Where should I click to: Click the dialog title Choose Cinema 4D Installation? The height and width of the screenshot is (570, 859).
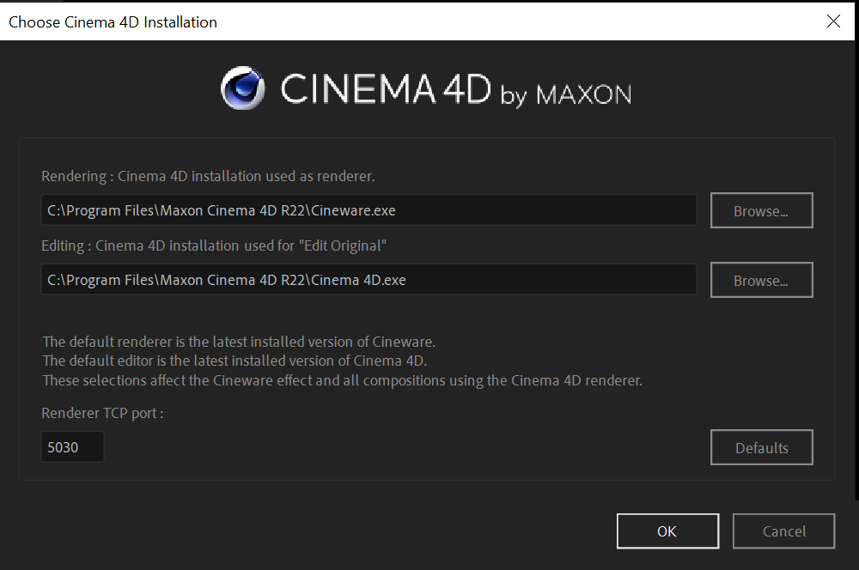tap(113, 21)
